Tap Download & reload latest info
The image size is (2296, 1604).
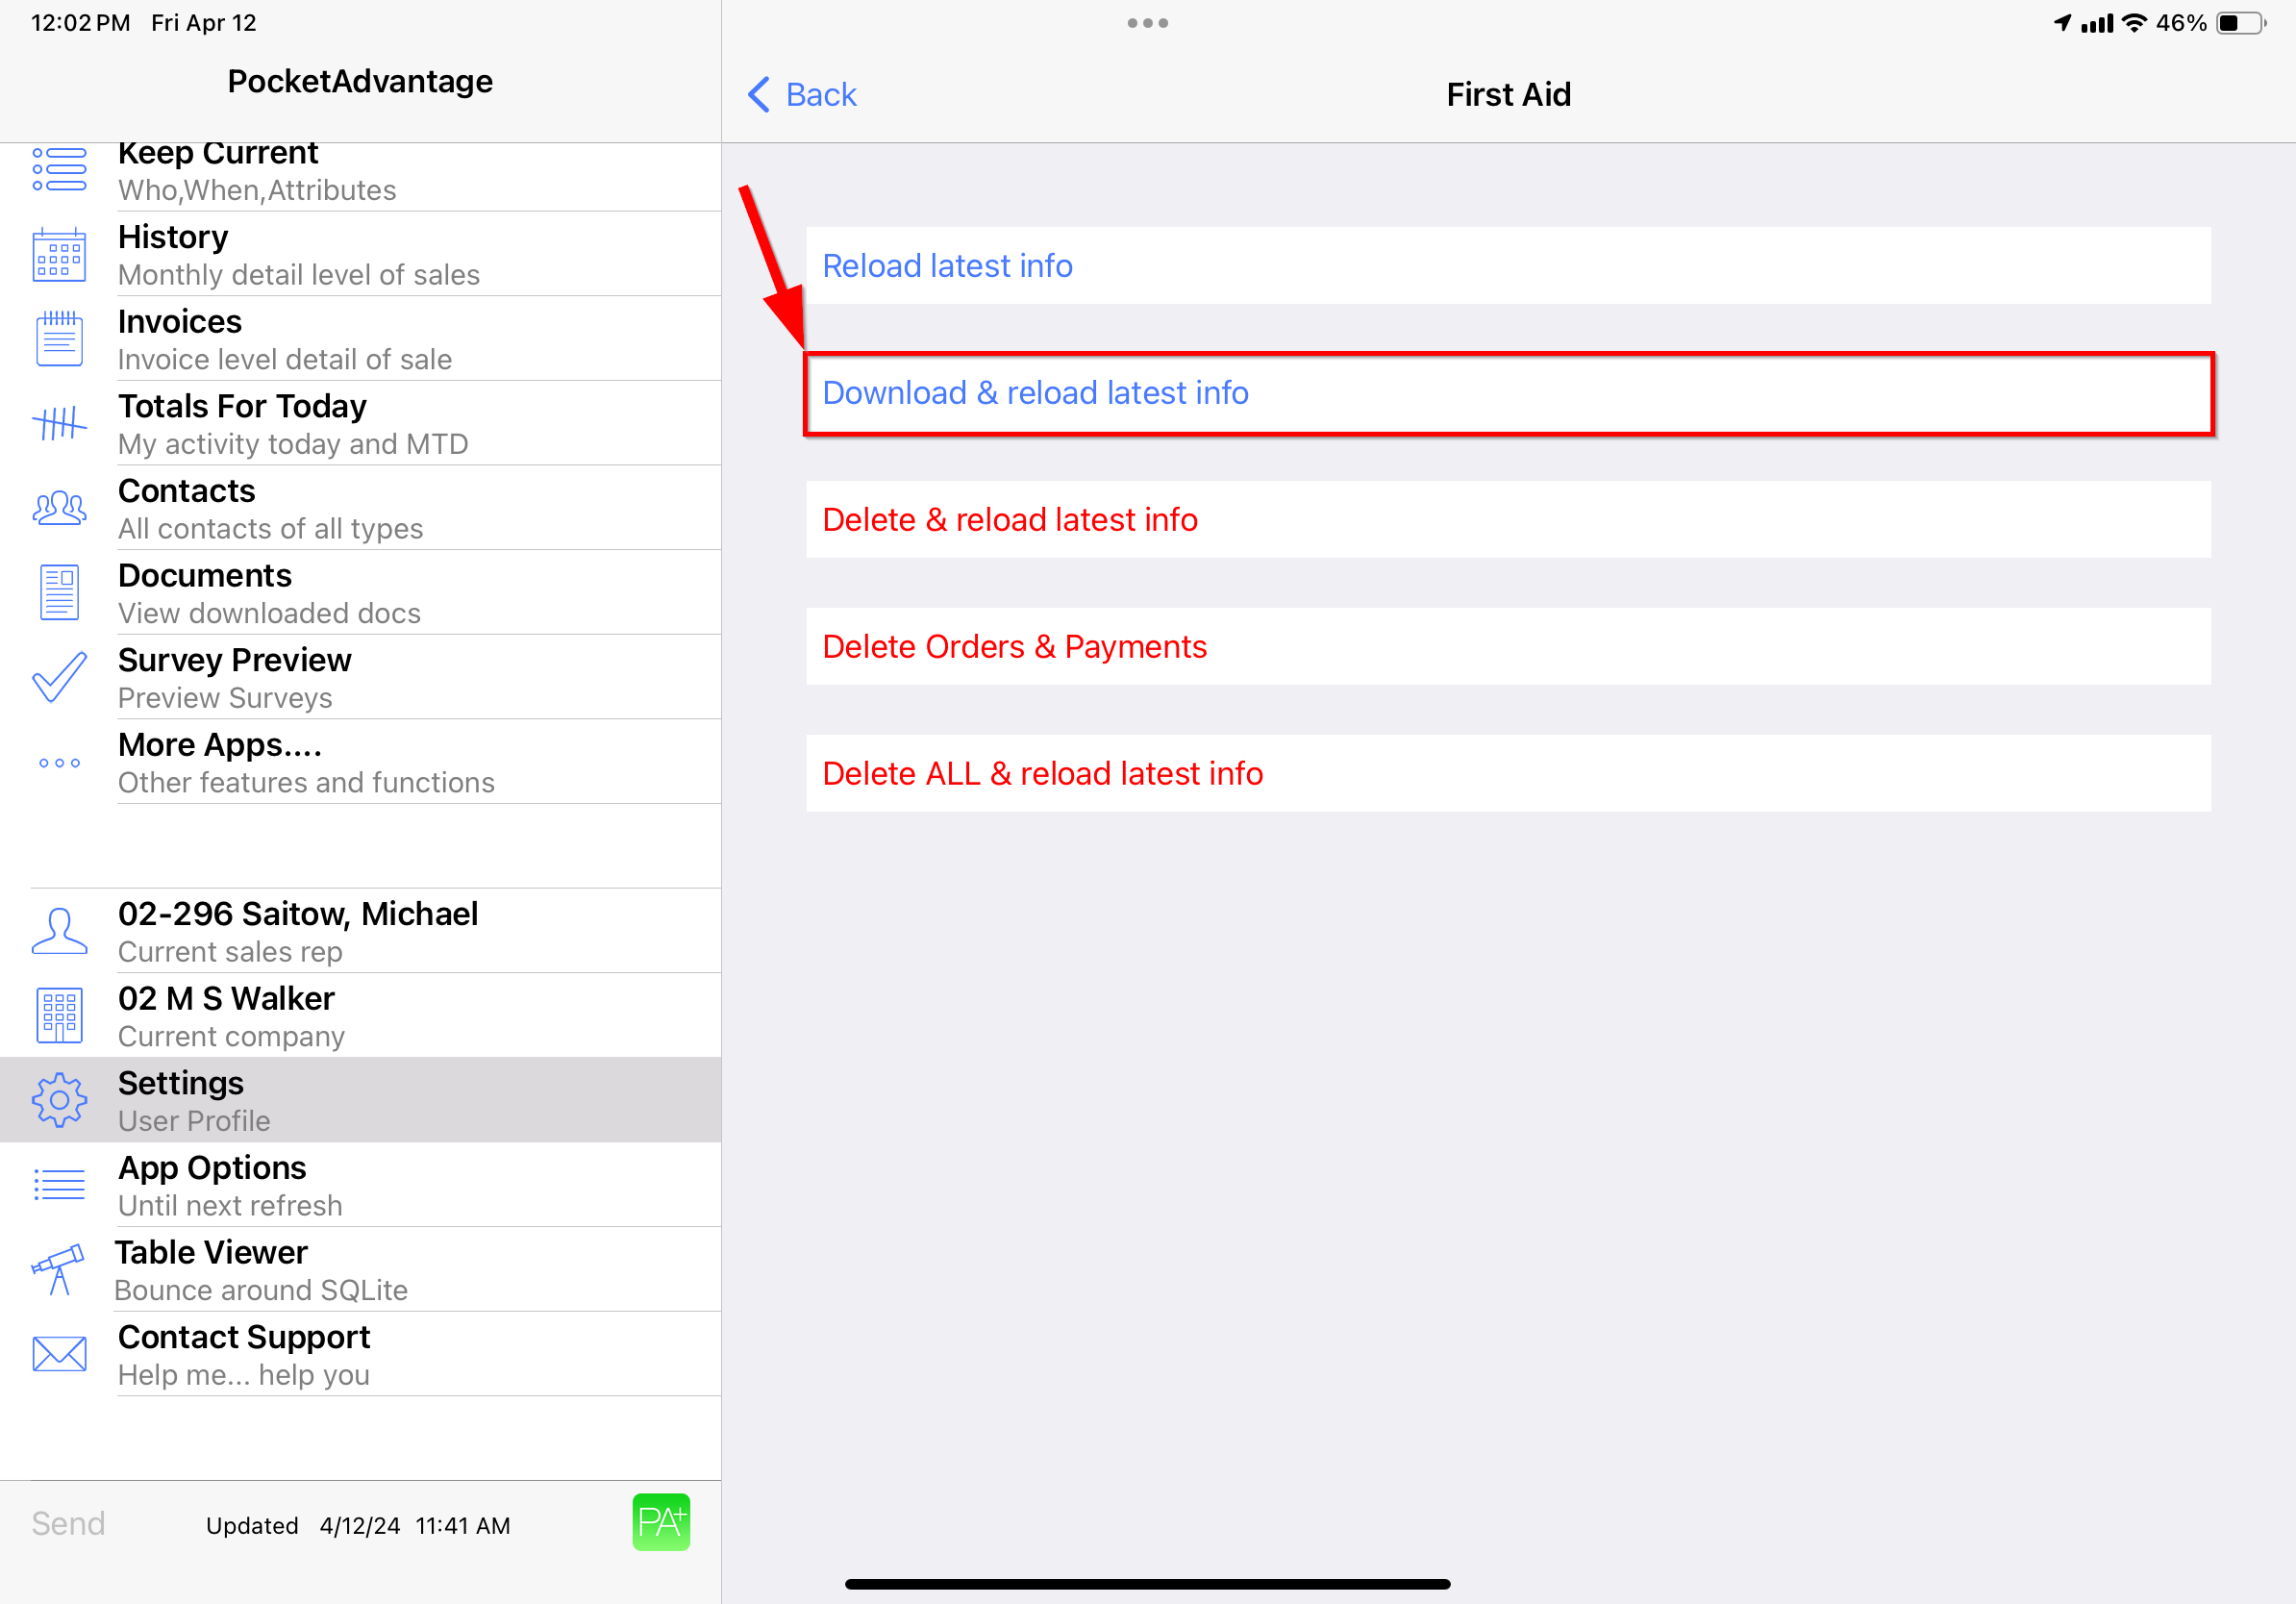coord(1507,393)
